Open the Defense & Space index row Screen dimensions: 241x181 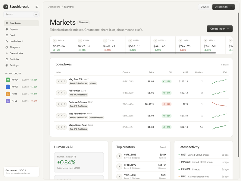pos(141,104)
